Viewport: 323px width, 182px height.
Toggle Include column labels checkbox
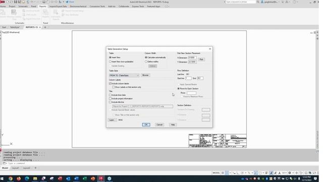[x=110, y=83]
